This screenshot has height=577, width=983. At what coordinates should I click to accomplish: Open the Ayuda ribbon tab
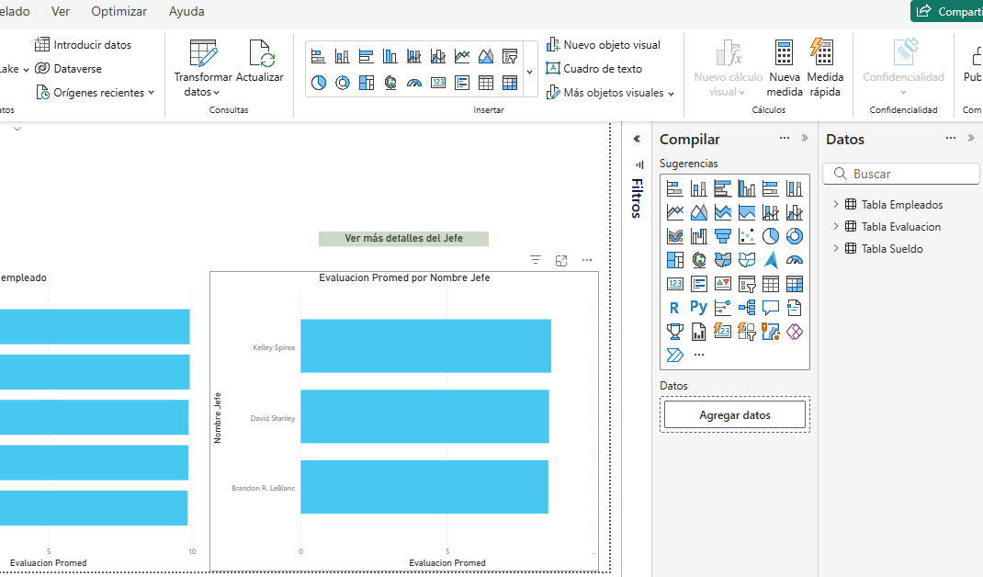pyautogui.click(x=186, y=12)
